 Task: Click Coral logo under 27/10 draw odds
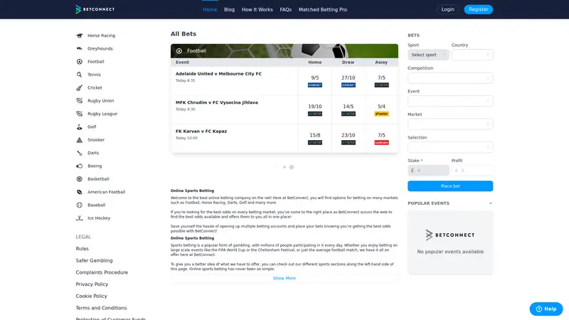coord(349,85)
